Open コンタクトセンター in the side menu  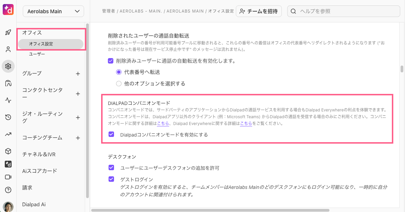[x=43, y=93]
